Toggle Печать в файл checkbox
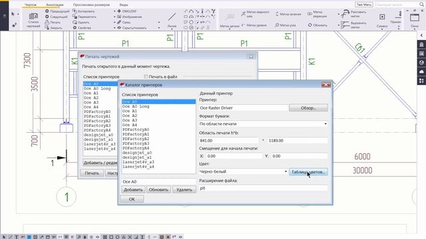 (x=146, y=77)
